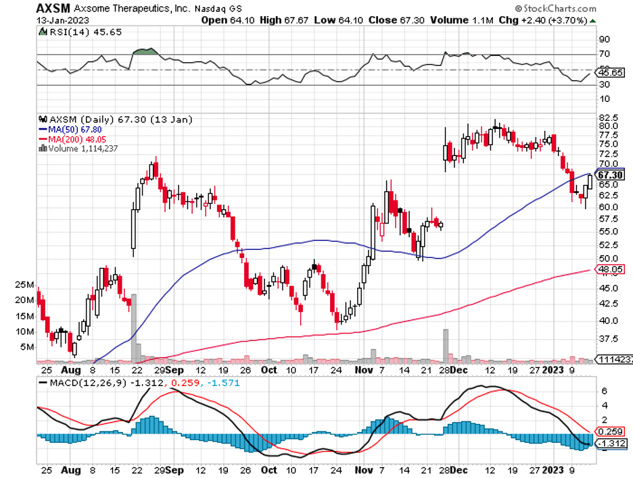
Task: Click the 'Volume 1,114,237' legend text
Action: pos(83,149)
